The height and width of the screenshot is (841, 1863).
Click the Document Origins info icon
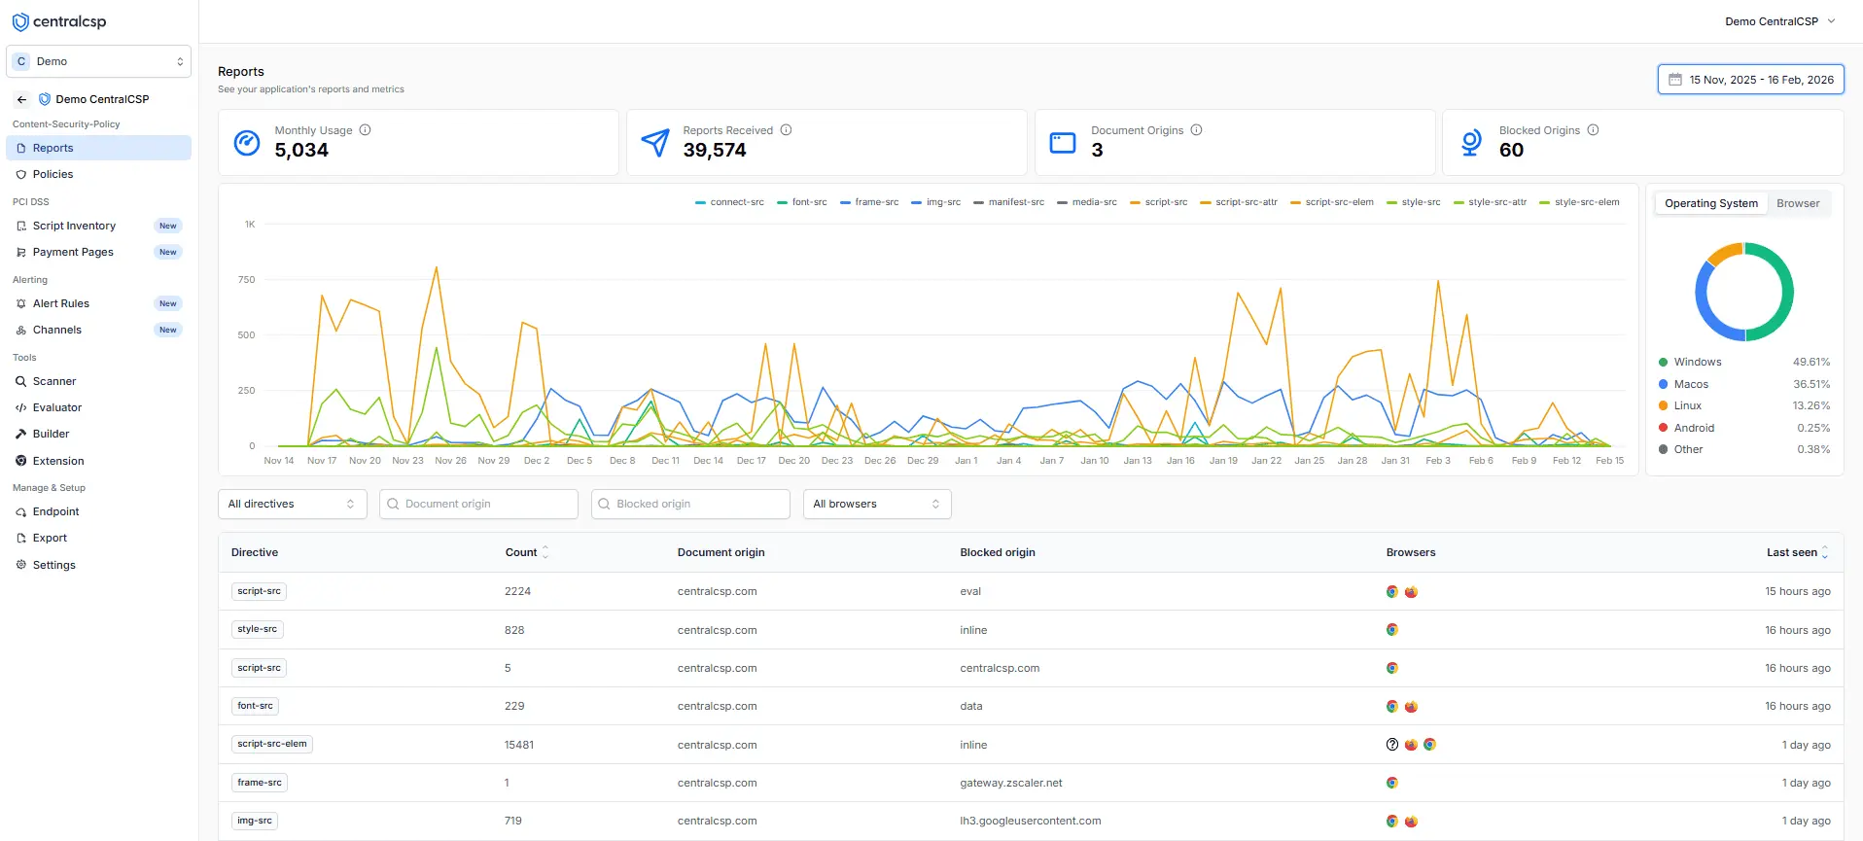1197,130
